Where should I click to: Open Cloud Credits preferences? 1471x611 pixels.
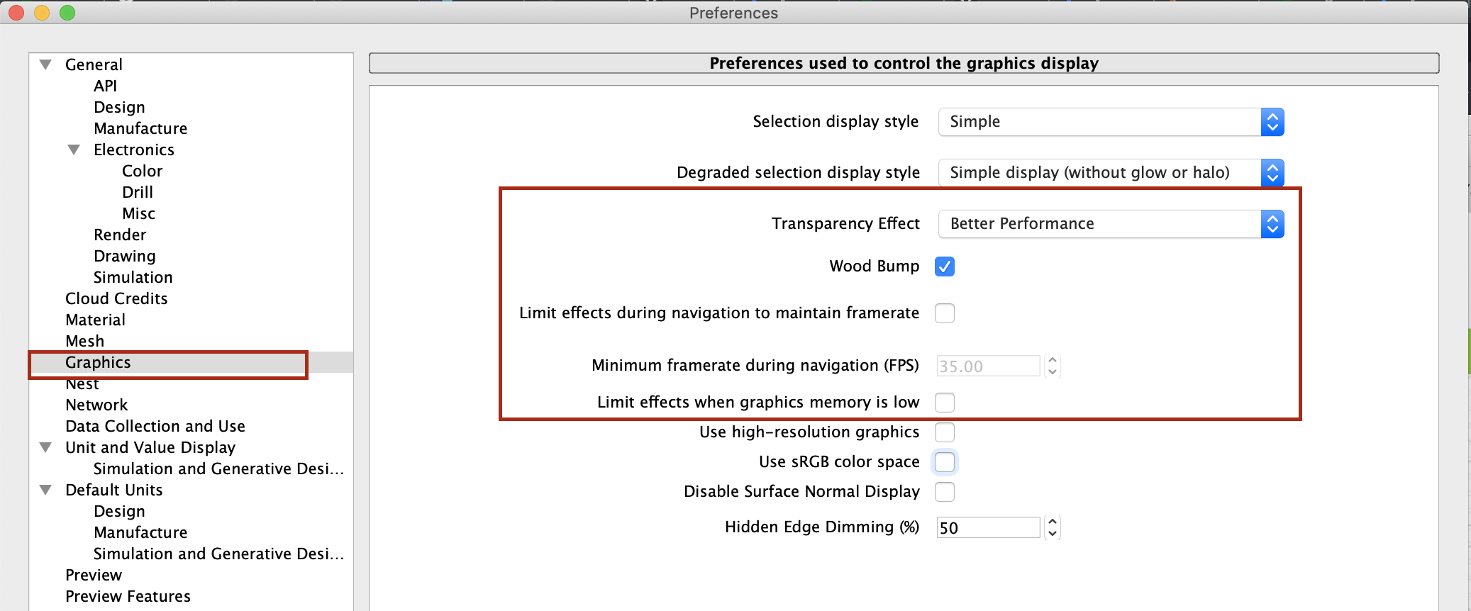click(x=116, y=298)
